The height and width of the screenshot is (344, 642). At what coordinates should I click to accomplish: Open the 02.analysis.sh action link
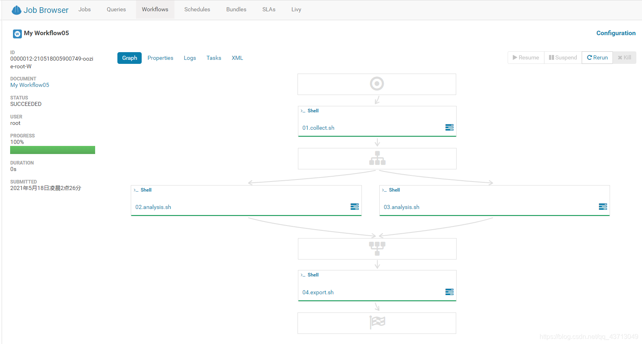(x=153, y=207)
